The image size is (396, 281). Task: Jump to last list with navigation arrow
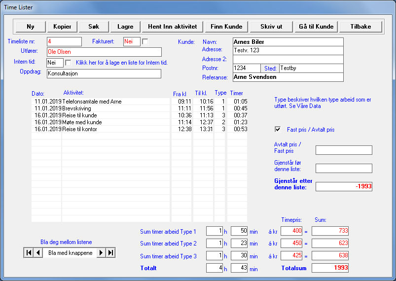pos(110,253)
